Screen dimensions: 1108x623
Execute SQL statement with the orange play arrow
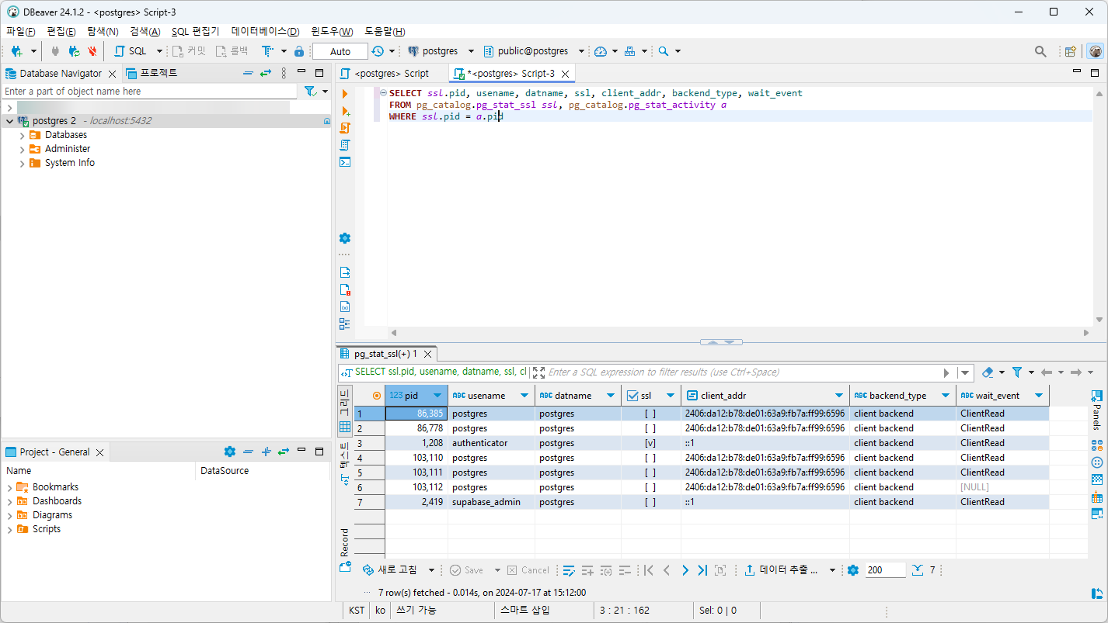click(345, 93)
